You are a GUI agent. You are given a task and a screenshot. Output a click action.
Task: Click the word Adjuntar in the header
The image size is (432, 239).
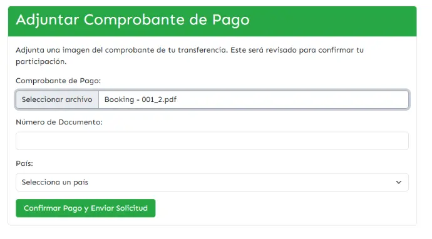48,20
